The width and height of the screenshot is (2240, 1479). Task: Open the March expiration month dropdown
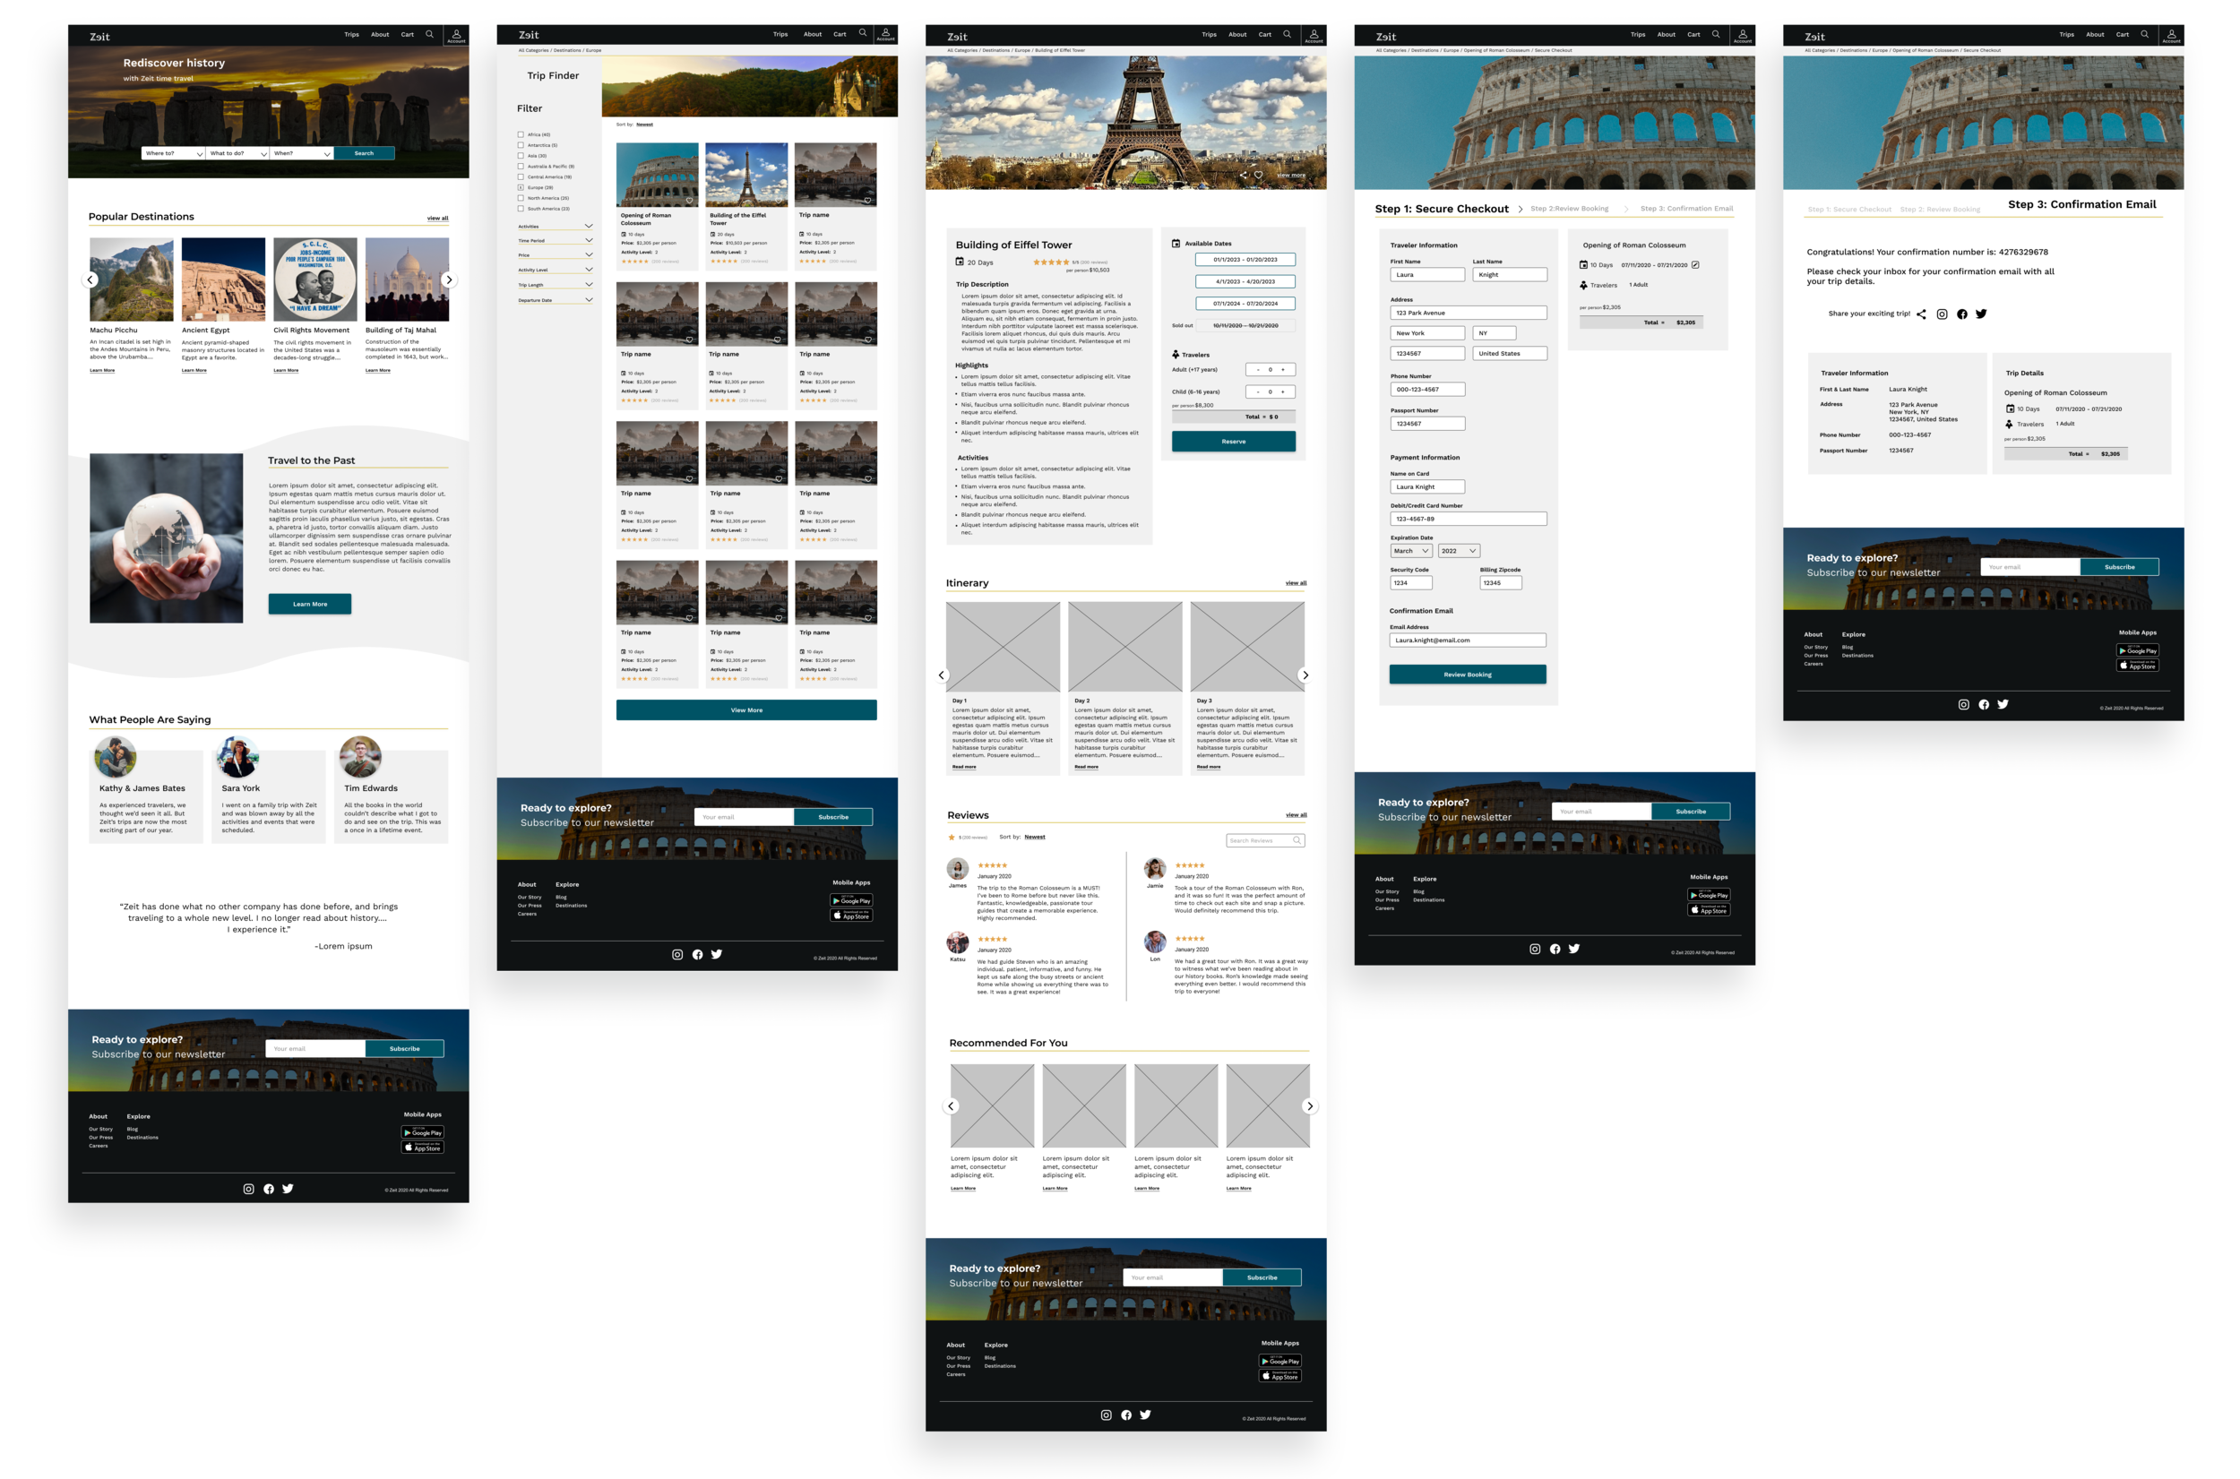coord(1411,551)
